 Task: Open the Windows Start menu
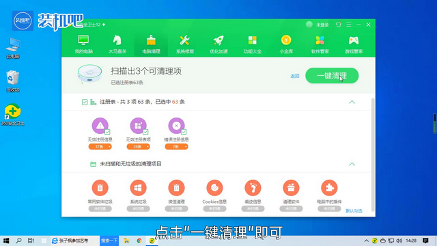pyautogui.click(x=6, y=241)
